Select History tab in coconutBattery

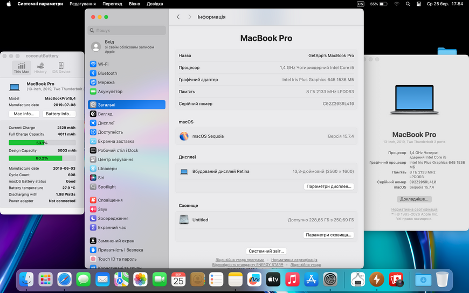point(40,67)
